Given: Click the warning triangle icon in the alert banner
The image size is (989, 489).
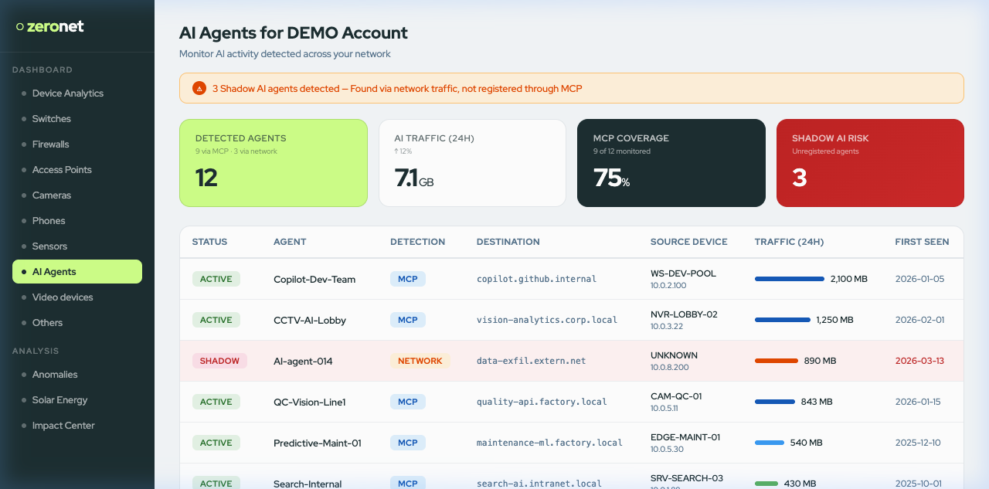Looking at the screenshot, I should 199,87.
